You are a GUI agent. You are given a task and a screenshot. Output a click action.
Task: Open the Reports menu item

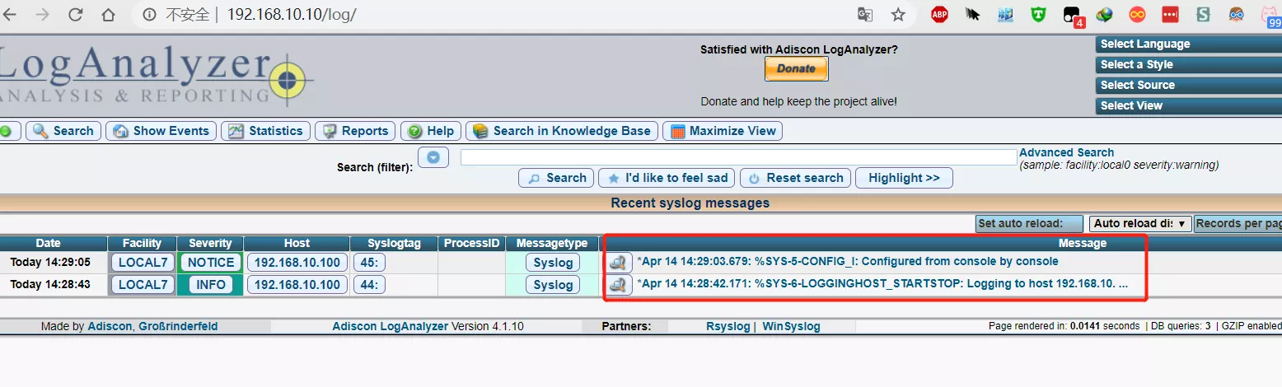(x=355, y=131)
